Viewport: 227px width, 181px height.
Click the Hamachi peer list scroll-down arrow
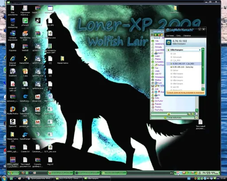tap(203, 89)
